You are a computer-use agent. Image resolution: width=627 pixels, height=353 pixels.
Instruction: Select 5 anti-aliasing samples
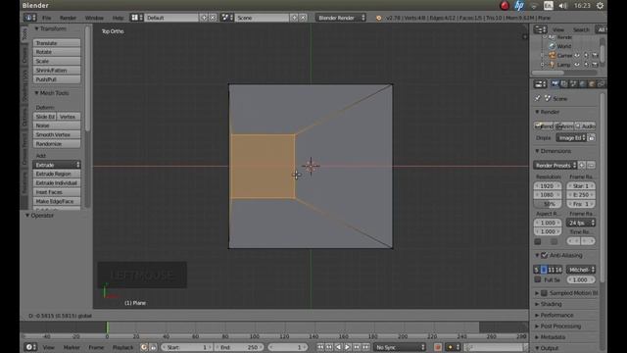pyautogui.click(x=537, y=270)
